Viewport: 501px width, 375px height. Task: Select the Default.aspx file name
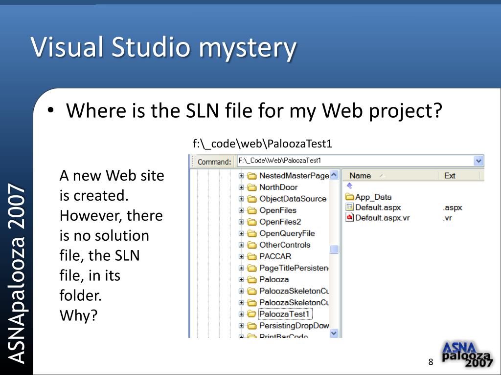[378, 208]
